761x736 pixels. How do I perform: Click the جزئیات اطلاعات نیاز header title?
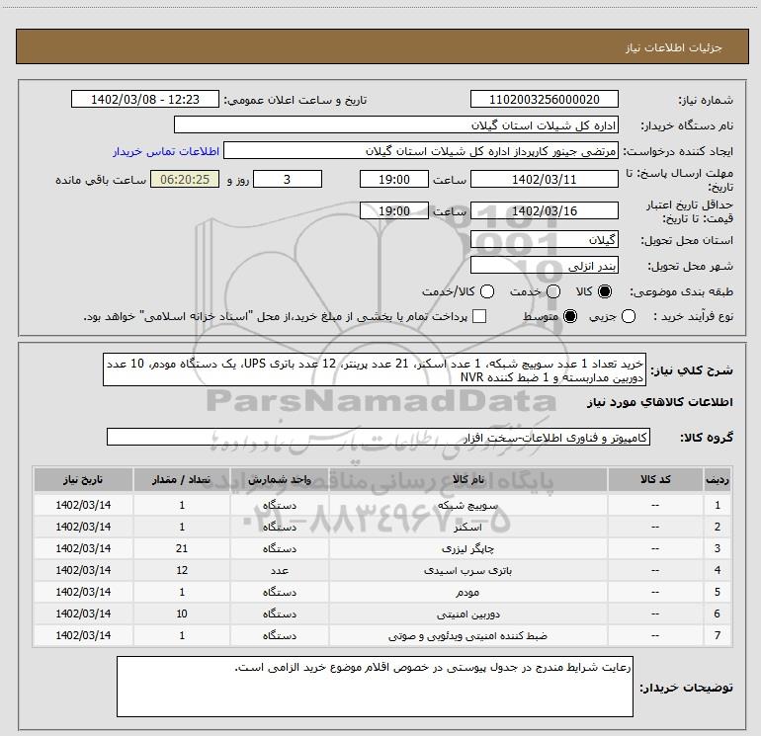click(x=673, y=47)
